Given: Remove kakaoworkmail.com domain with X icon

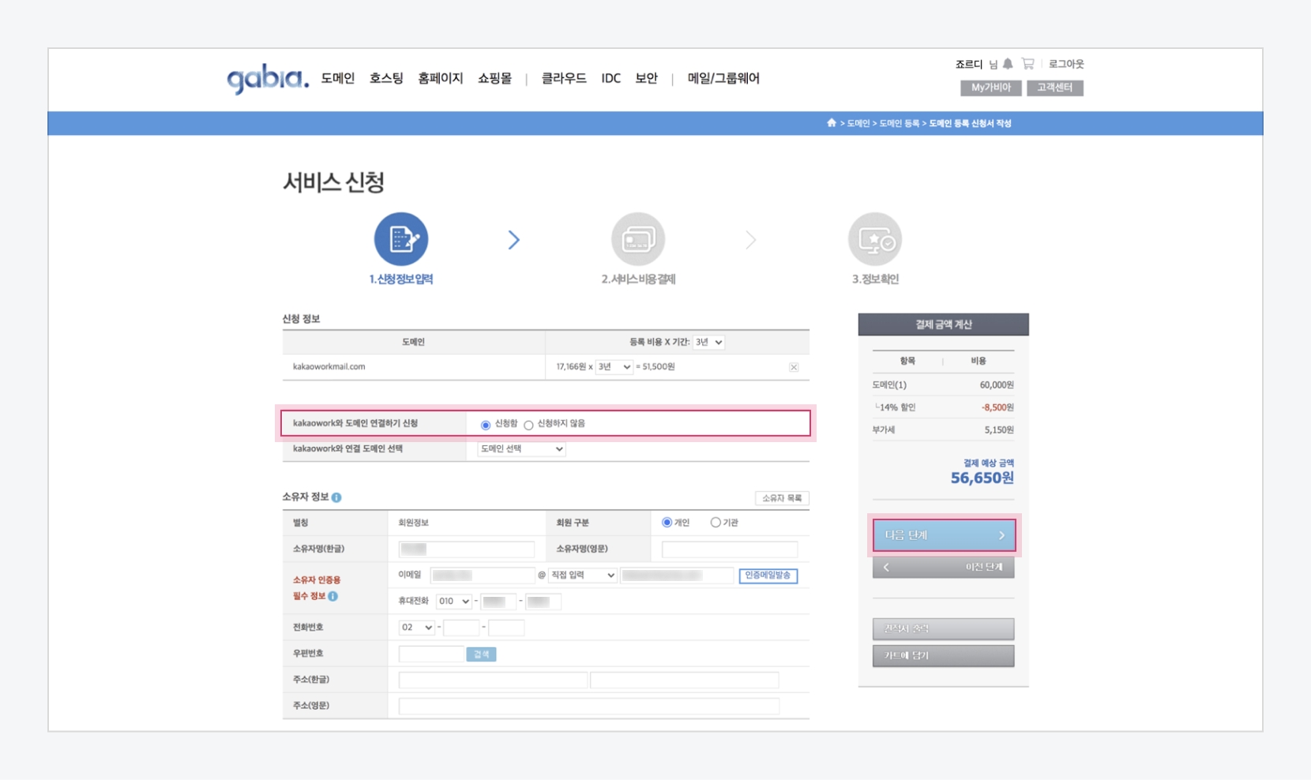Looking at the screenshot, I should (794, 367).
